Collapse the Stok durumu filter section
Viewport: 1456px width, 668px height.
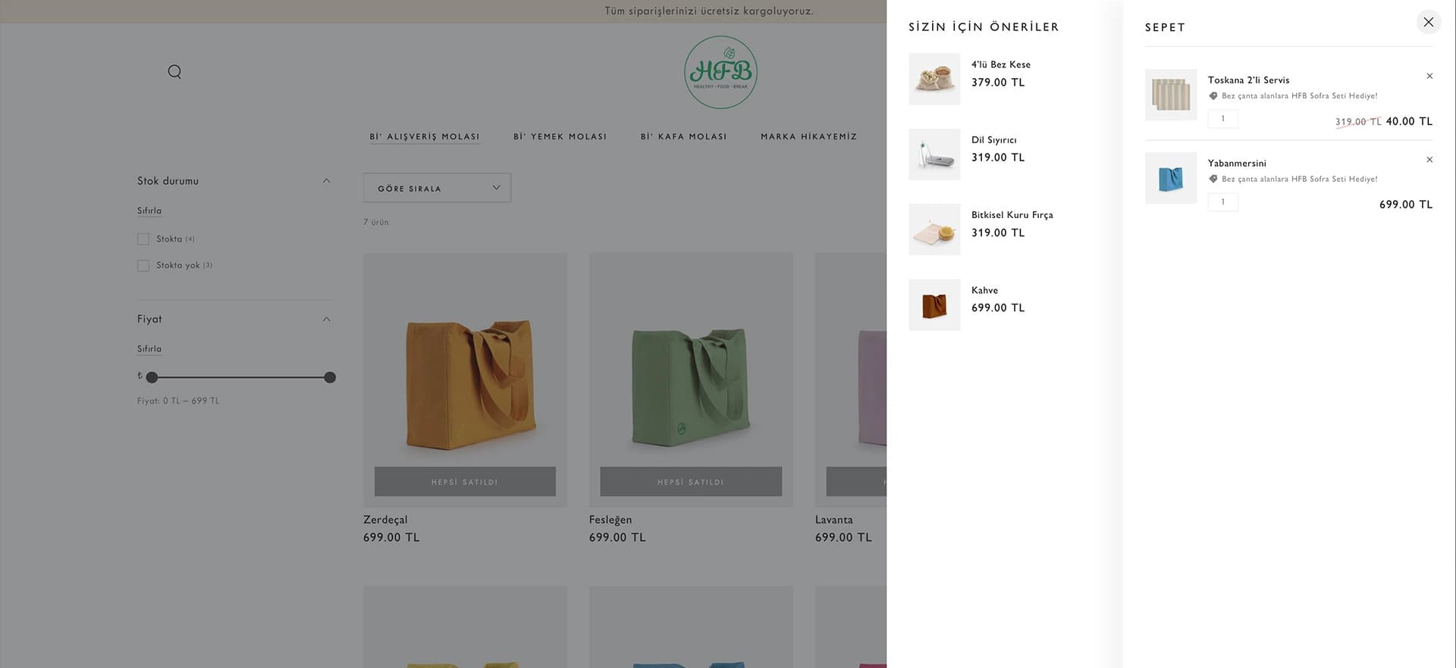[326, 181]
